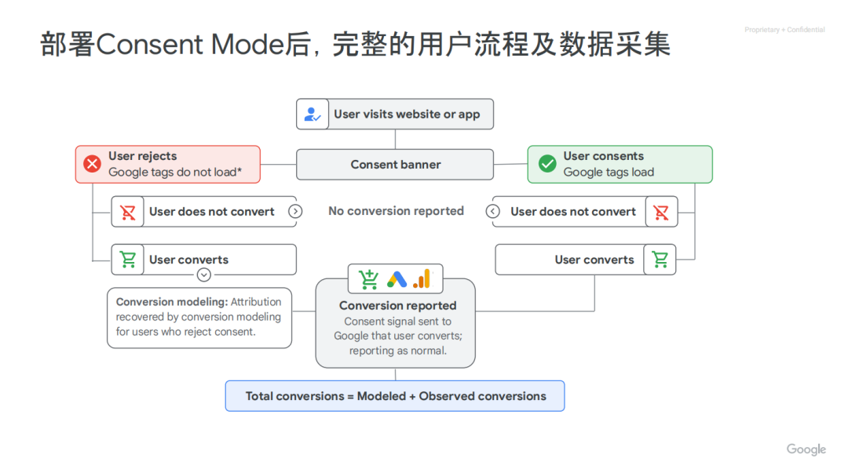Click the green add-to-cart icon above Conversion reported

click(369, 279)
